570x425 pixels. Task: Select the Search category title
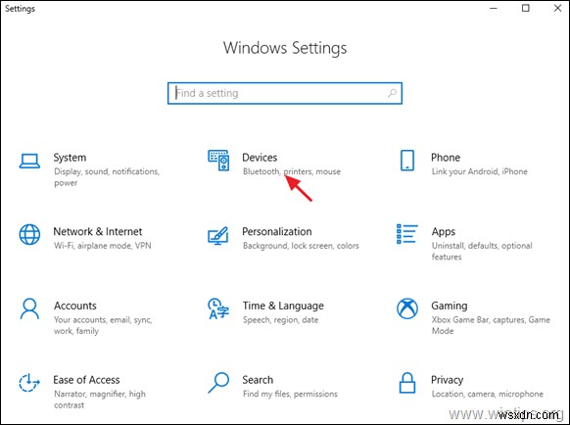tap(258, 380)
